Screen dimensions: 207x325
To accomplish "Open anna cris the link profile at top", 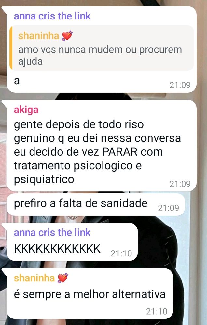I will [52, 16].
